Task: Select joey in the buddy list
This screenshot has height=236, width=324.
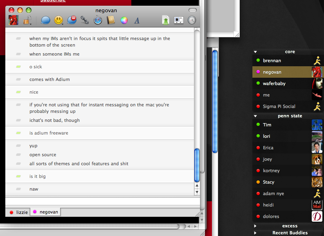Action: click(287, 159)
